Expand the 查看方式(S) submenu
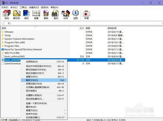Image resolution: width=163 pixels, height=121 pixels. click(x=44, y=110)
